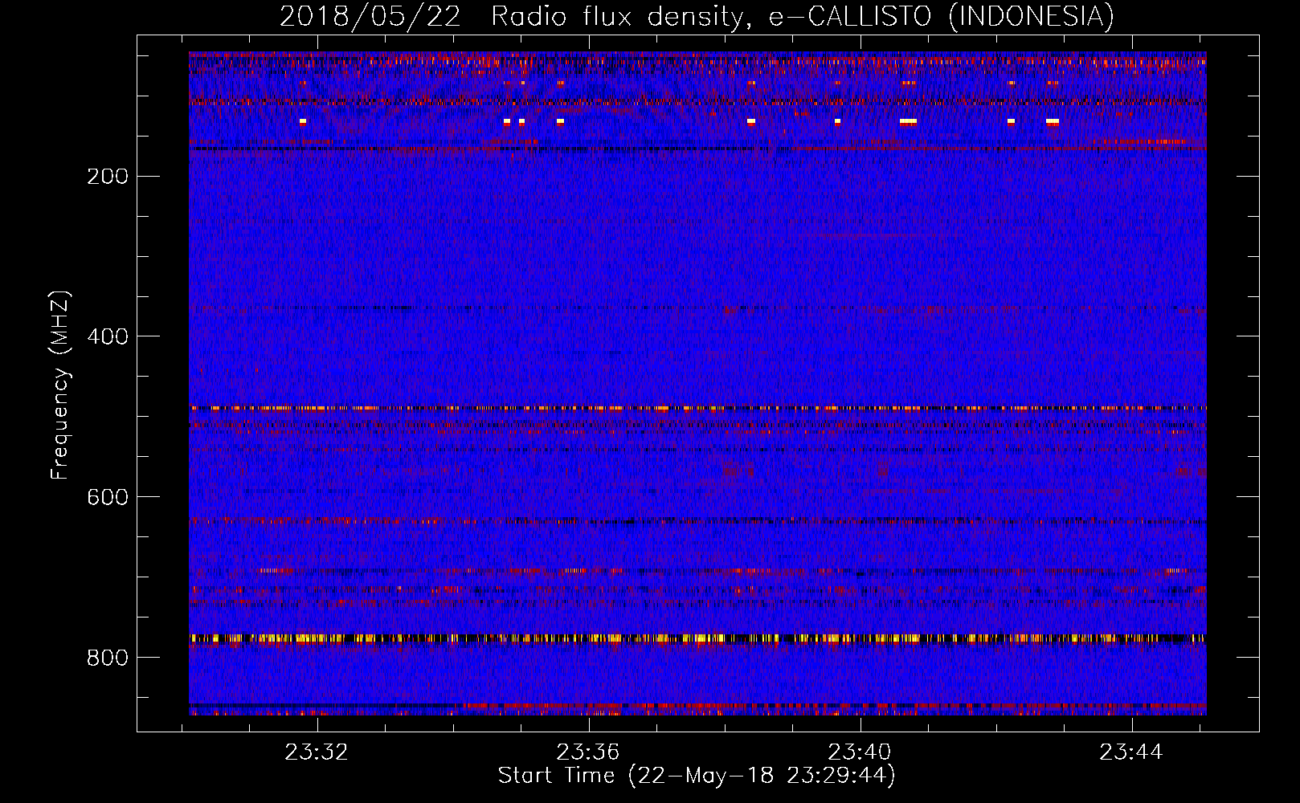This screenshot has height=803, width=1300.
Task: Click the 200 MHz frequency axis label
Action: 108,176
